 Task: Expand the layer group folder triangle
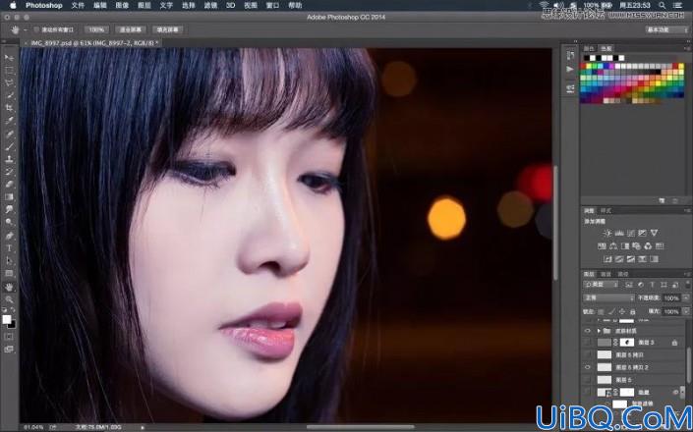(x=599, y=331)
